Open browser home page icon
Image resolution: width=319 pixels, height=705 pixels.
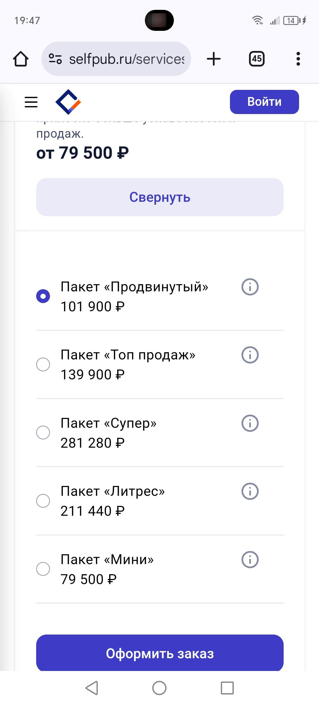point(21,59)
